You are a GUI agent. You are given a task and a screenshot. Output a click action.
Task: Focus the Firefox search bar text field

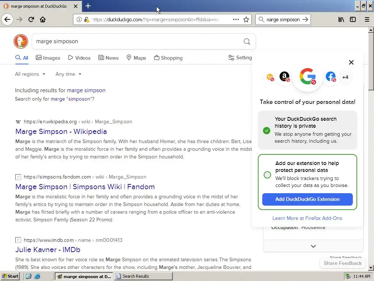click(283, 19)
